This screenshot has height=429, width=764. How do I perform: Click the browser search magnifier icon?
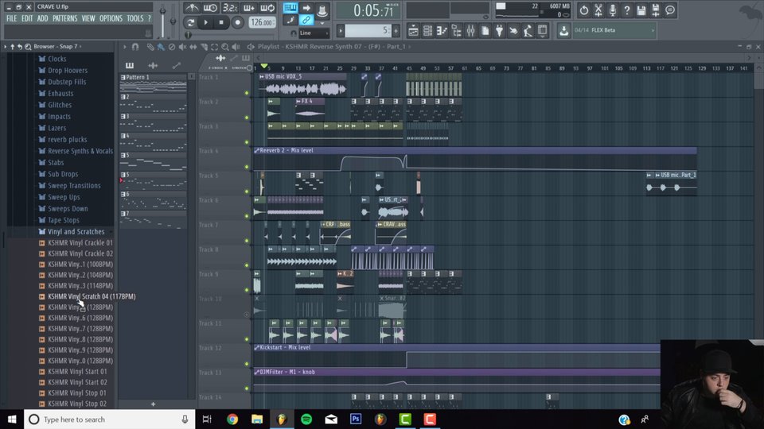click(28, 47)
